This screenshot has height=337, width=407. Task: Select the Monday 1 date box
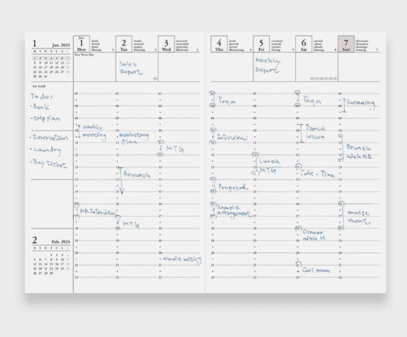click(81, 44)
